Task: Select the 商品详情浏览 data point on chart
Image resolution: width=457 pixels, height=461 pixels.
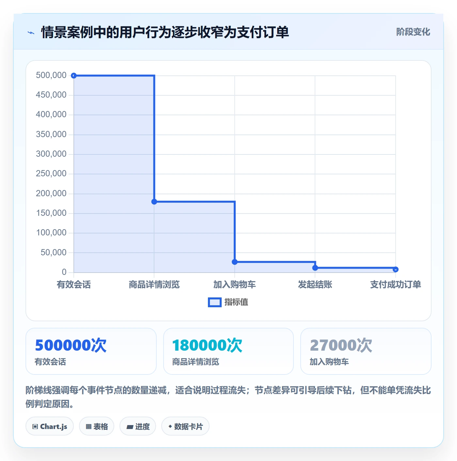Action: (x=154, y=202)
